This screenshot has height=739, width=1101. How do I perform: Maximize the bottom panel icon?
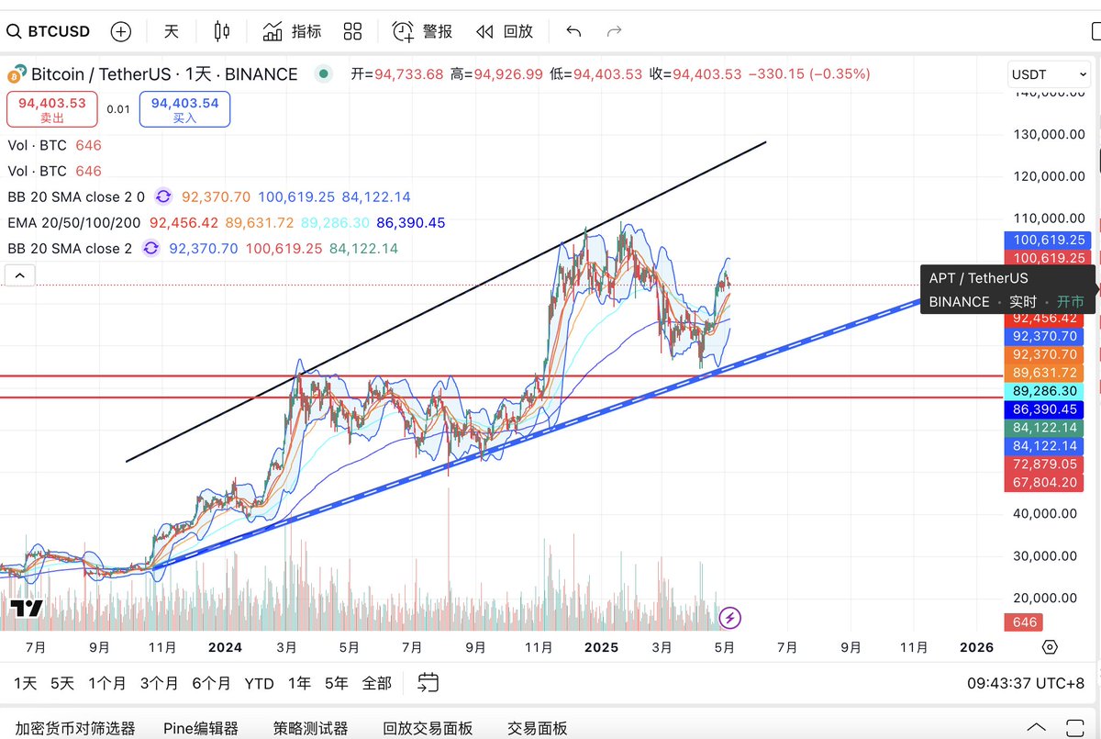point(1074,726)
